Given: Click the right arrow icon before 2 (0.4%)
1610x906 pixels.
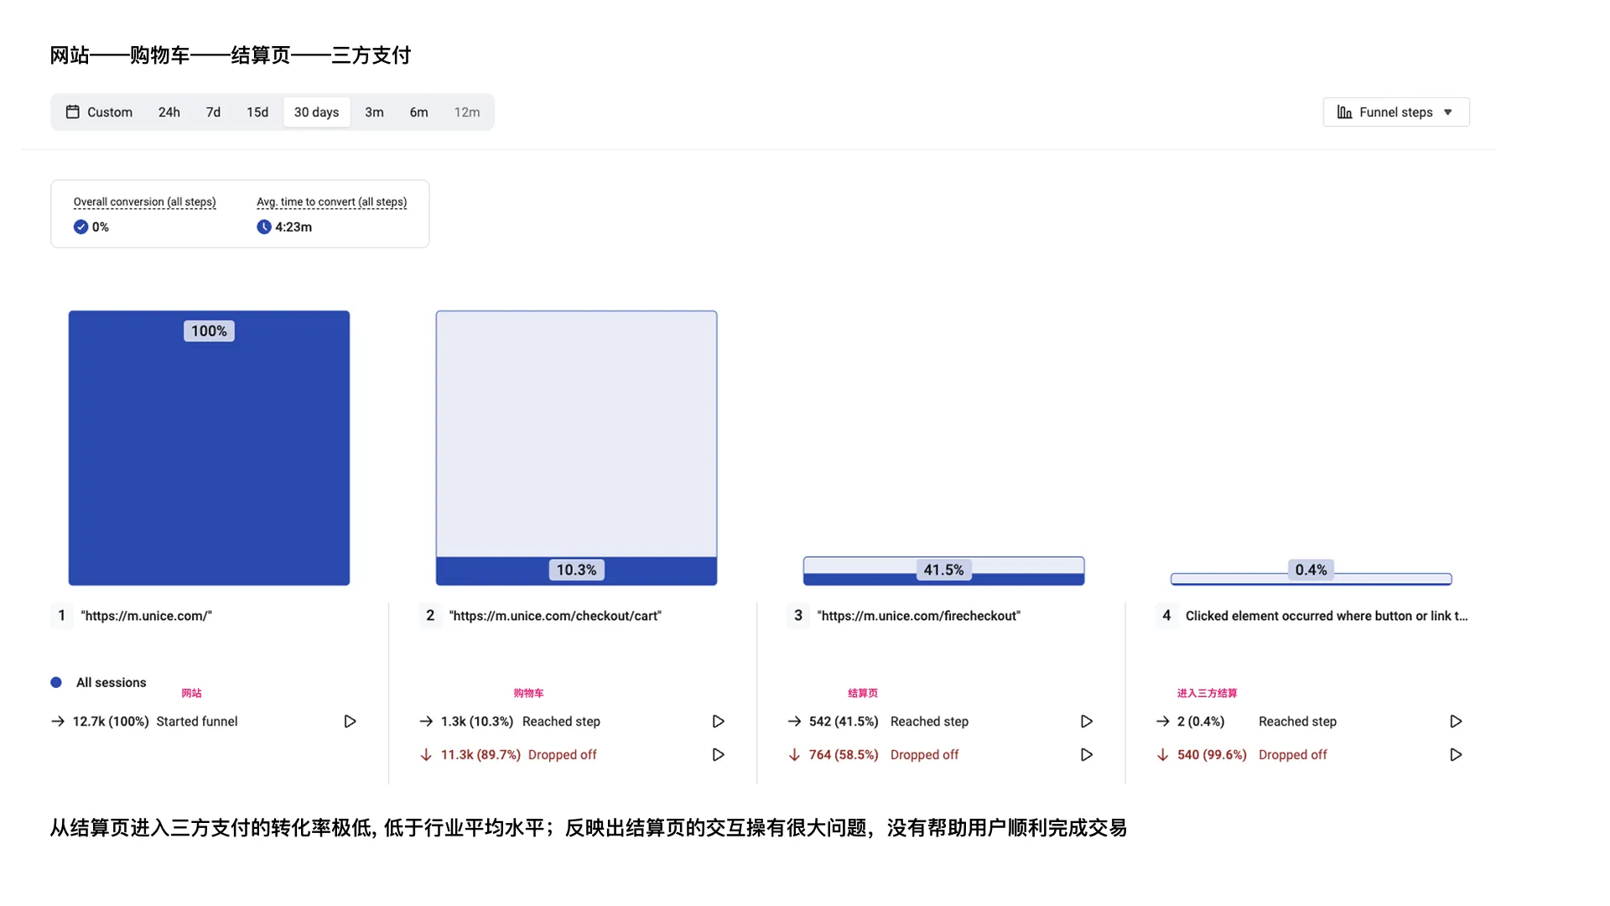Looking at the screenshot, I should pos(1163,721).
